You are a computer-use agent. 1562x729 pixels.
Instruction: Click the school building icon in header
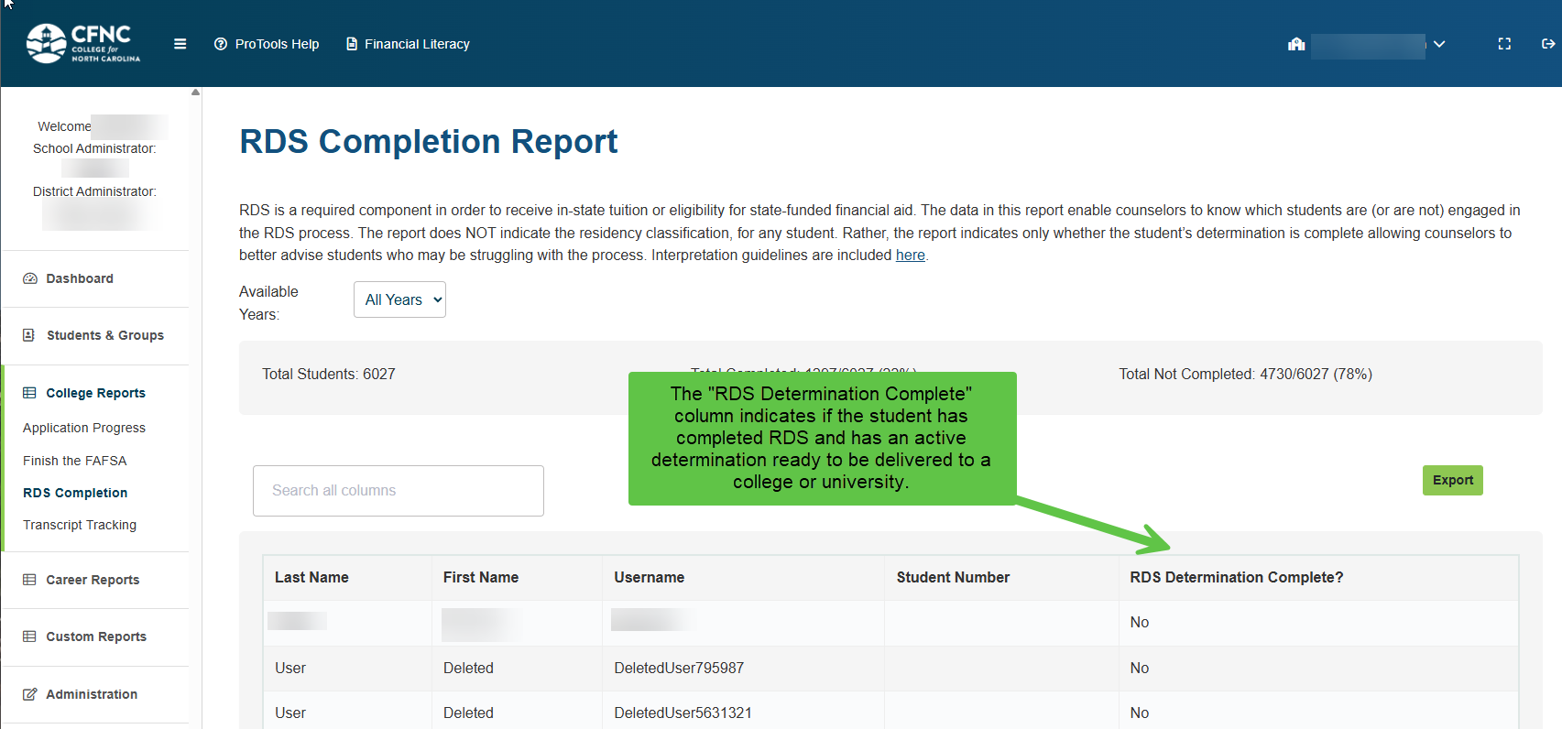click(1296, 44)
